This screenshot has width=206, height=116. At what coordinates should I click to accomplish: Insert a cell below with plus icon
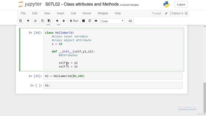pos(28,21)
